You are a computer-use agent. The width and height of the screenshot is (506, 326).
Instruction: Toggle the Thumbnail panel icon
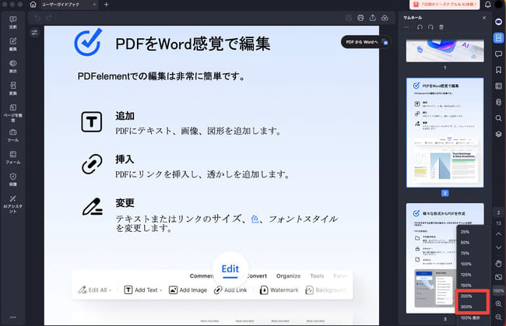pos(498,37)
